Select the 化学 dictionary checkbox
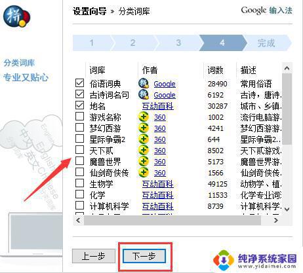This screenshot has width=303, height=273. (x=79, y=194)
